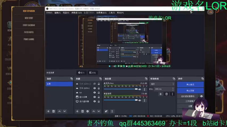Move selected source down

click(x=99, y=111)
